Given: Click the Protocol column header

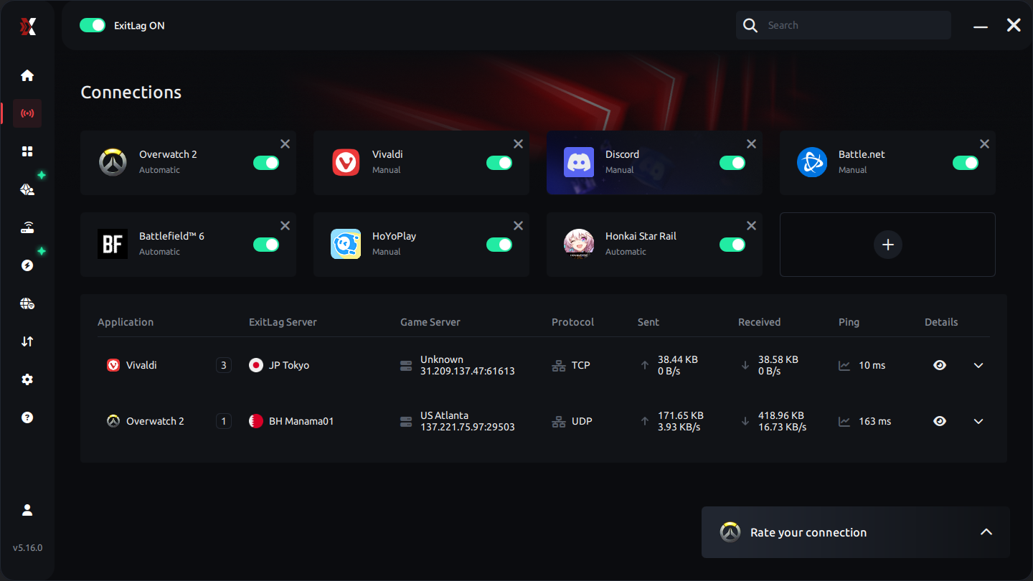Looking at the screenshot, I should (572, 322).
